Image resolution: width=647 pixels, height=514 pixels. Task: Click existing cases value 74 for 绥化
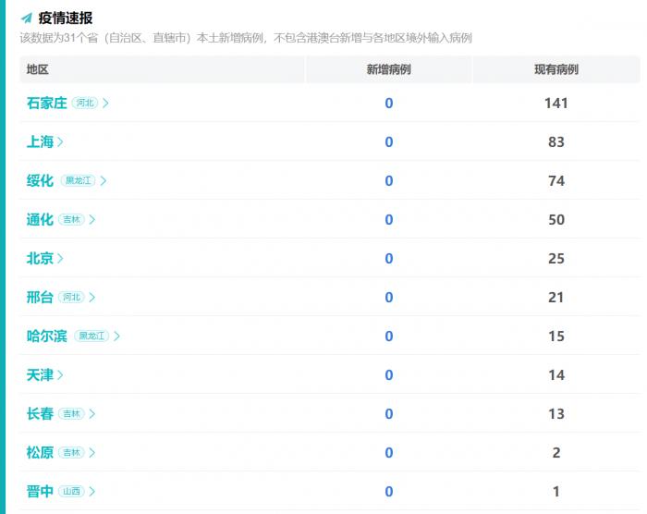tap(556, 180)
